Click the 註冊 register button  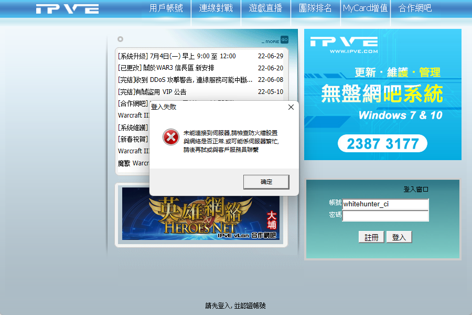(371, 237)
